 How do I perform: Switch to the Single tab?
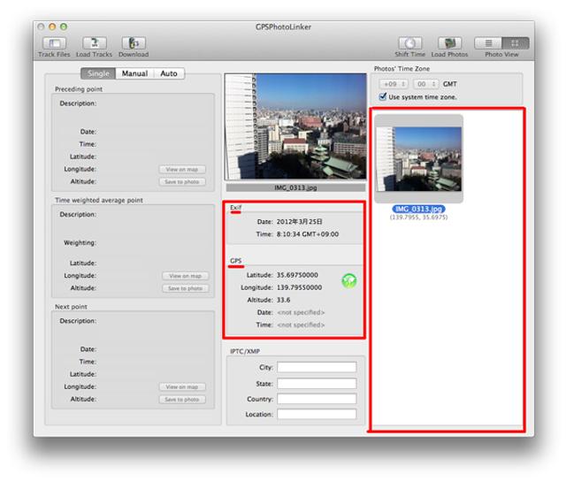(x=98, y=73)
